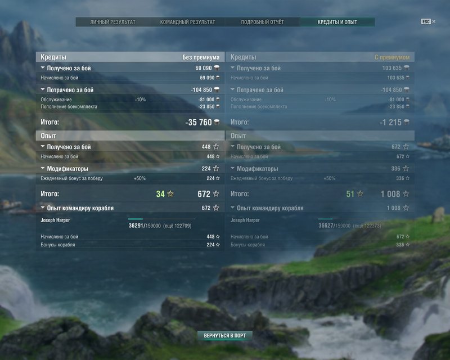Click star icon beside premium 1 008 total

tap(406, 193)
